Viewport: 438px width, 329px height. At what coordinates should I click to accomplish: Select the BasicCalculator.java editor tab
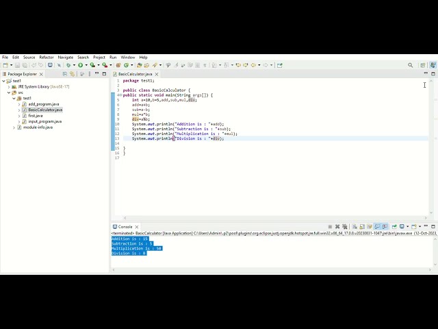coord(136,74)
